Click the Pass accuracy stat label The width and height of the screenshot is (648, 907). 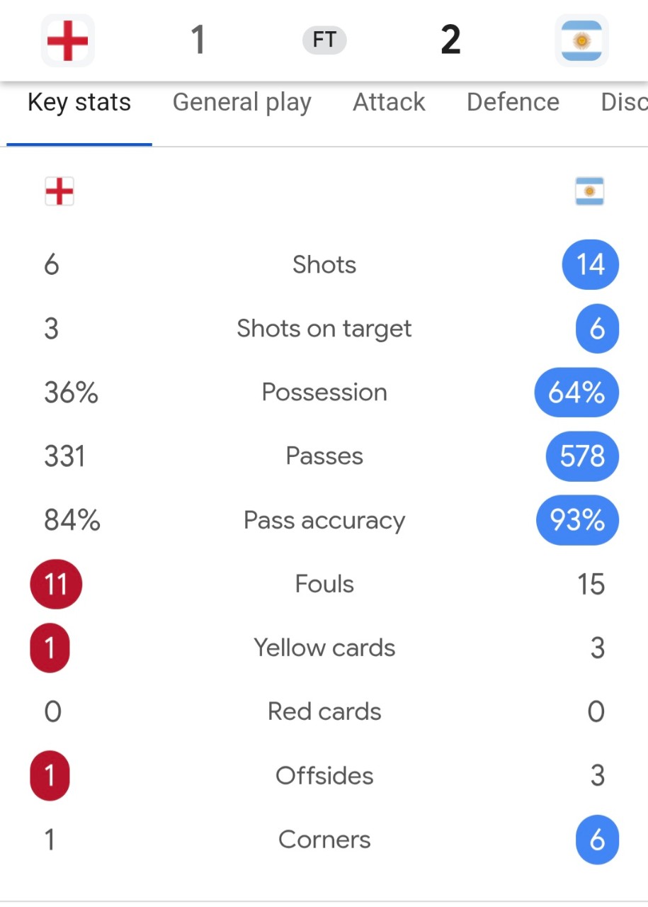[x=324, y=520]
